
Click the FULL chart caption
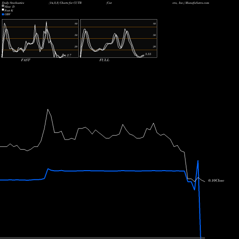(x=104, y=60)
